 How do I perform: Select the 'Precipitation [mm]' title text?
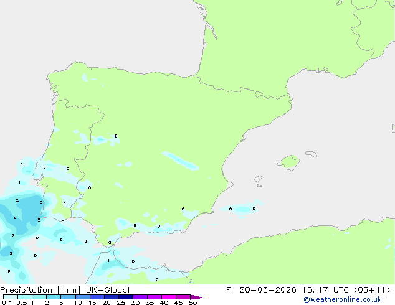40,290
